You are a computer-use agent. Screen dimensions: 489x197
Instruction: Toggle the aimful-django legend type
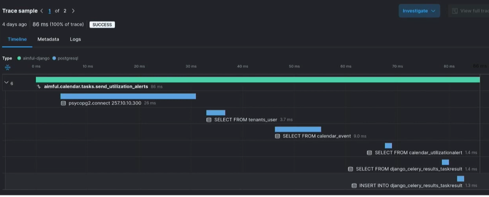click(33, 58)
